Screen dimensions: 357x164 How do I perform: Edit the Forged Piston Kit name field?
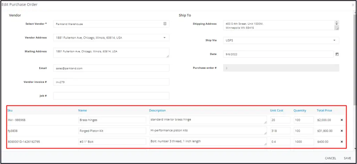coord(112,131)
